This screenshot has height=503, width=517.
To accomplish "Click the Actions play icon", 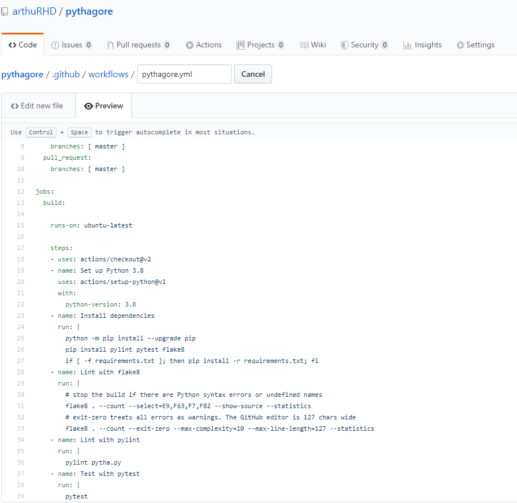I will [190, 45].
